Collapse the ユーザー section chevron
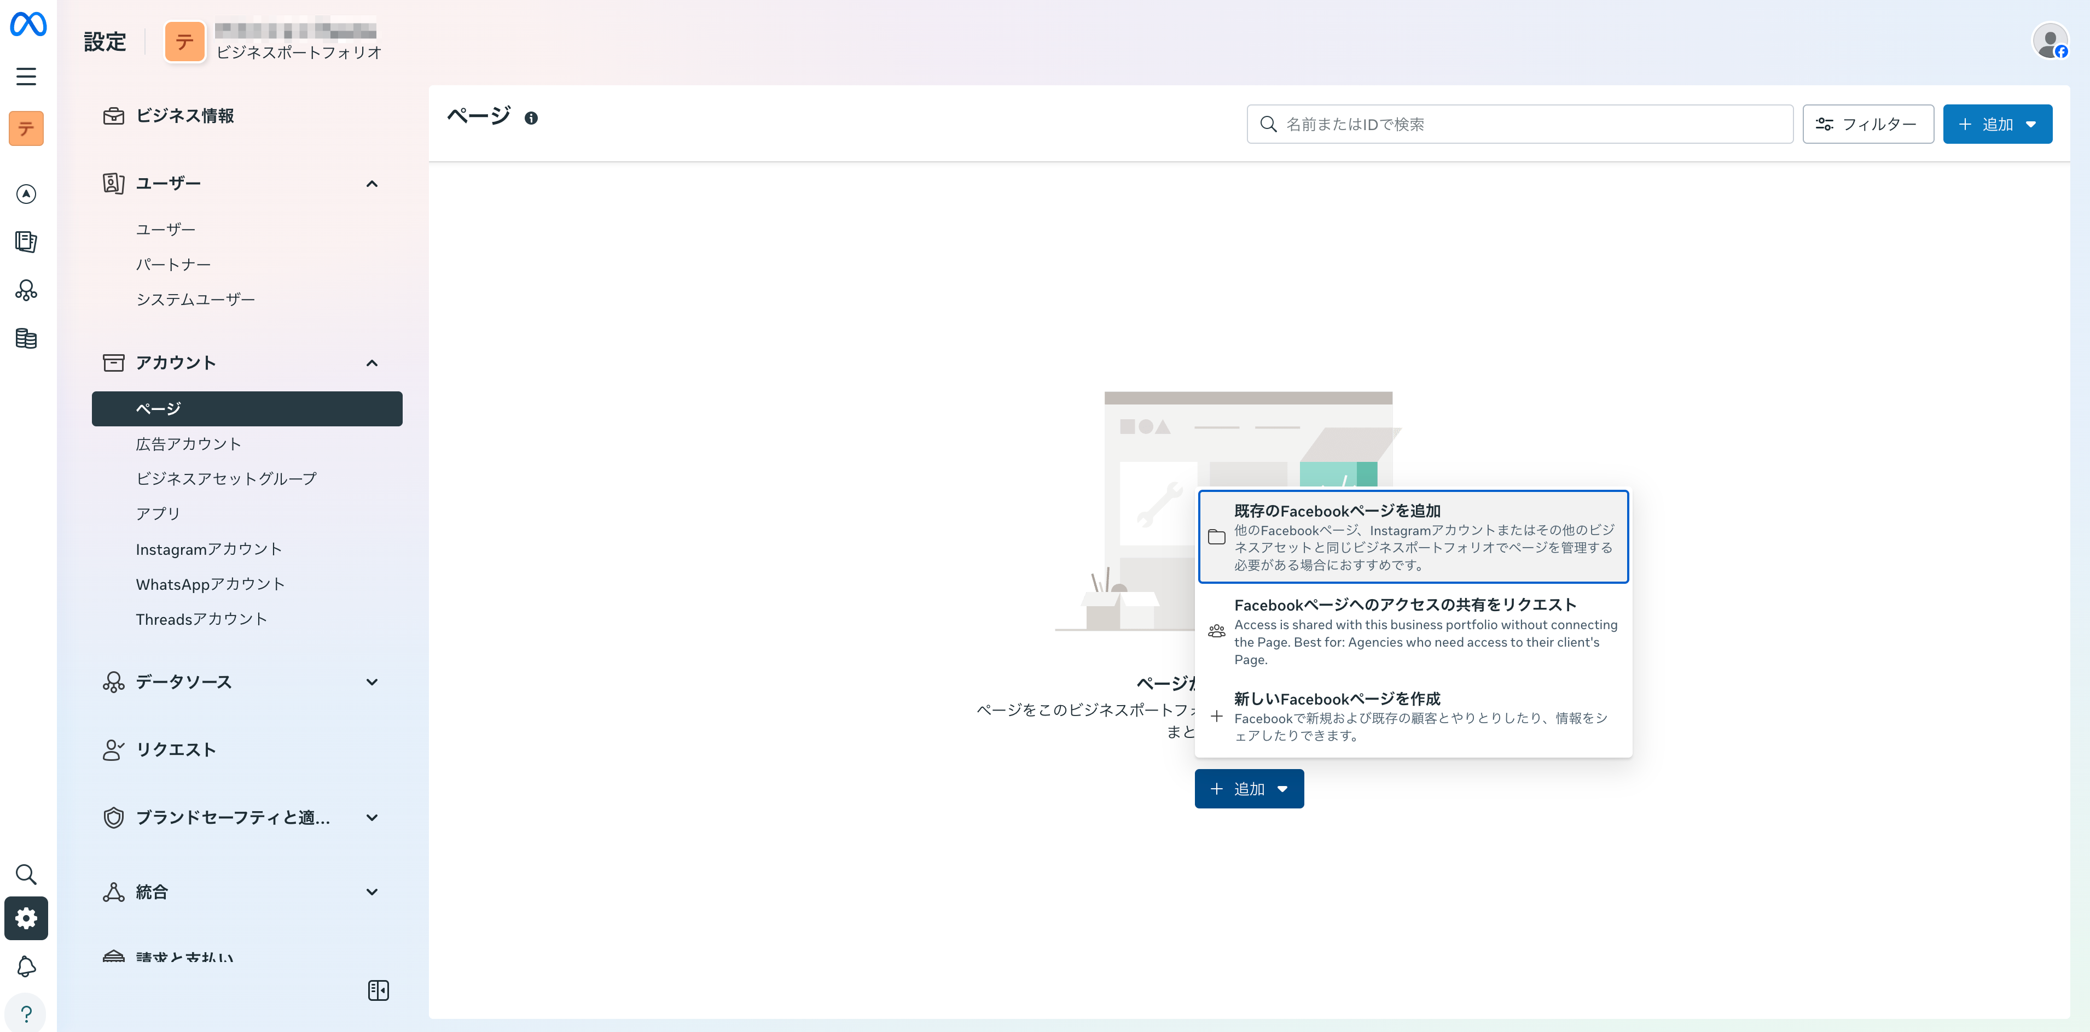This screenshot has width=2090, height=1032. coord(371,184)
